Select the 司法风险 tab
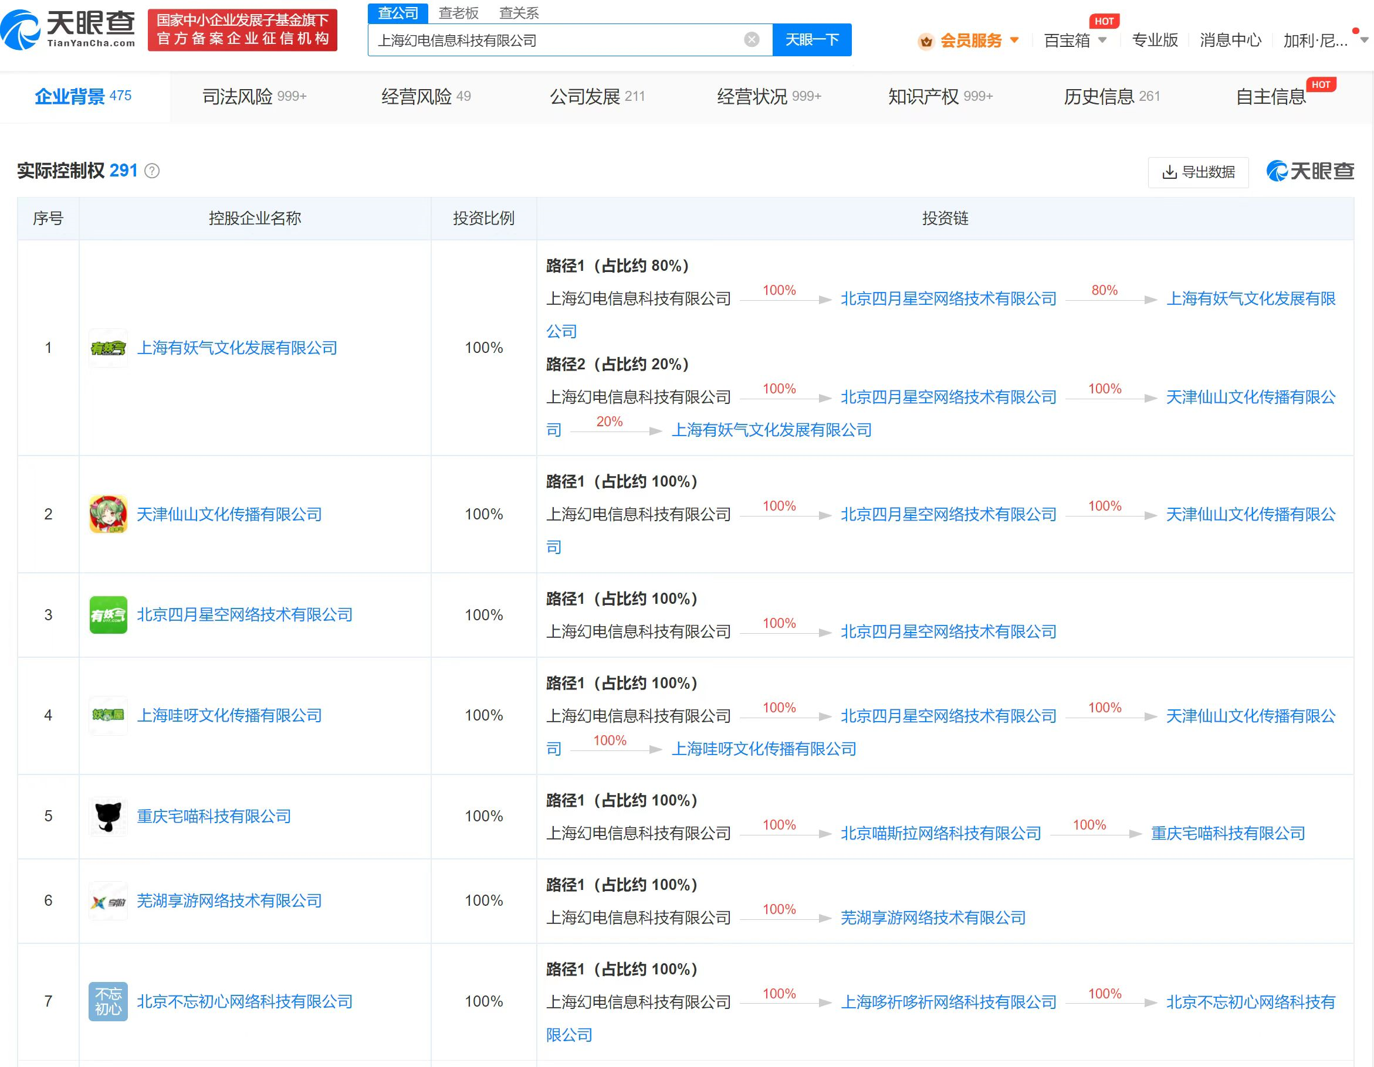The width and height of the screenshot is (1374, 1067). (x=254, y=96)
